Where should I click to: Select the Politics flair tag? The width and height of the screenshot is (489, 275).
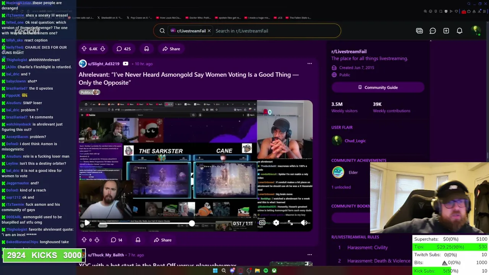point(89,92)
